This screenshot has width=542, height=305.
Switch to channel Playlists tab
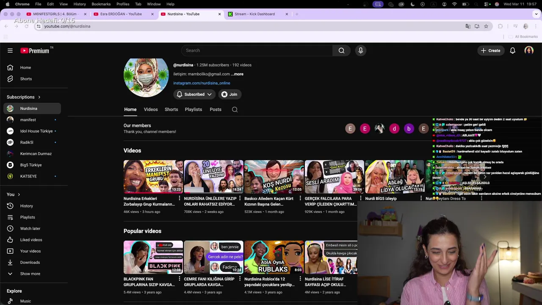tap(193, 109)
